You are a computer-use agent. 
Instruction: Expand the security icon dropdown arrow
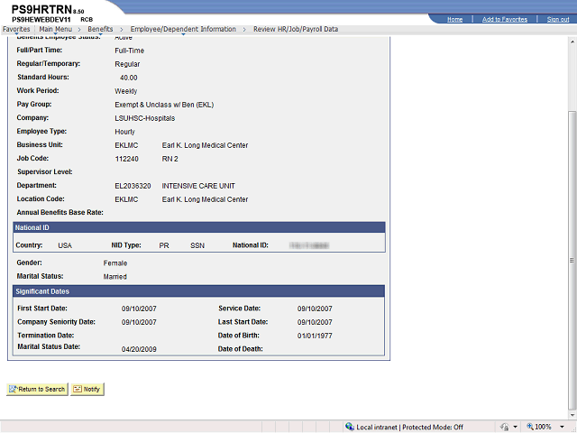click(x=515, y=427)
